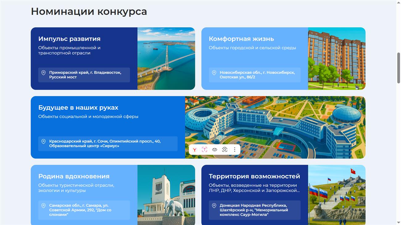Click the elephant house image
Image resolution: width=401 pixels, height=225 pixels.
pyautogui.click(x=166, y=195)
